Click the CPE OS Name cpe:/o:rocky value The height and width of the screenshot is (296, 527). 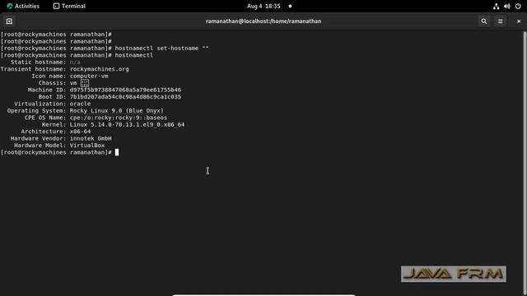(x=119, y=118)
